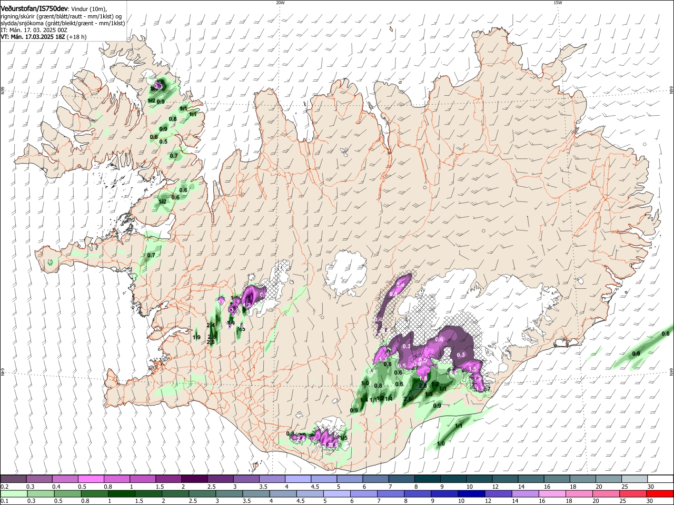Select the '2.4' precipitation value on the map
The height and width of the screenshot is (505, 674).
pos(211,326)
